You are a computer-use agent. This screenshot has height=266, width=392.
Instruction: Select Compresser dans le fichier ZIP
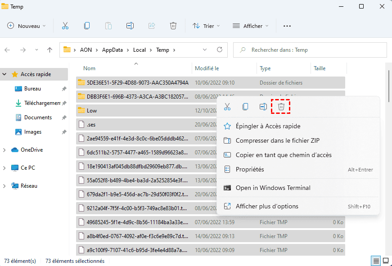point(277,140)
